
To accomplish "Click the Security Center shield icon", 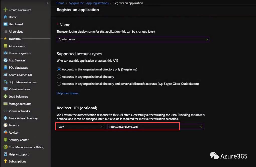I will pos(6,140).
